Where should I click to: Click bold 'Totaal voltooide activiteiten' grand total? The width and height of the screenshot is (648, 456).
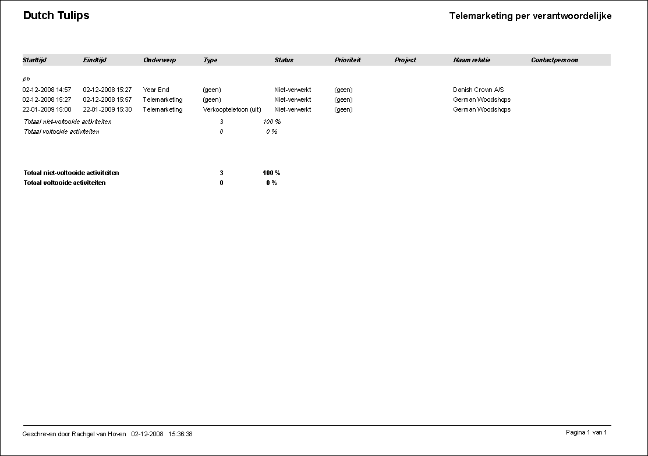coord(65,183)
